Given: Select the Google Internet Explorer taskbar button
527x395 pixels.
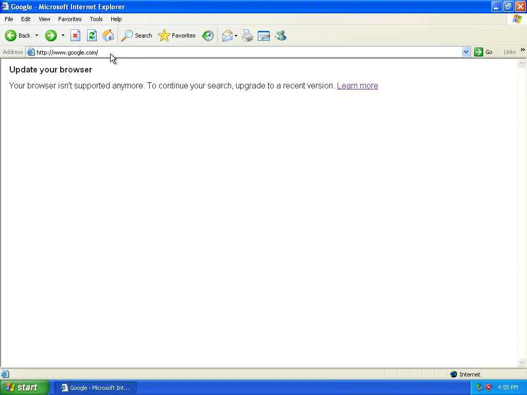Looking at the screenshot, I should click(95, 388).
